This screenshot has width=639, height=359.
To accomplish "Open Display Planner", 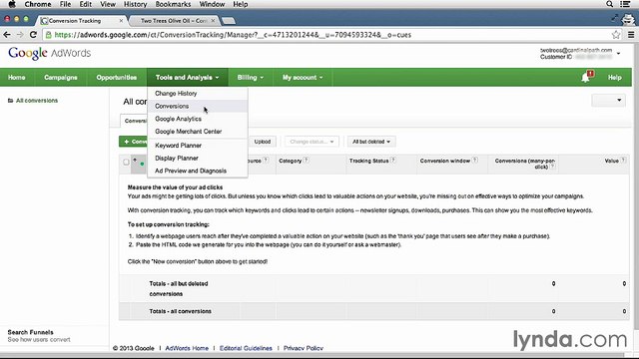I will (x=198, y=158).
